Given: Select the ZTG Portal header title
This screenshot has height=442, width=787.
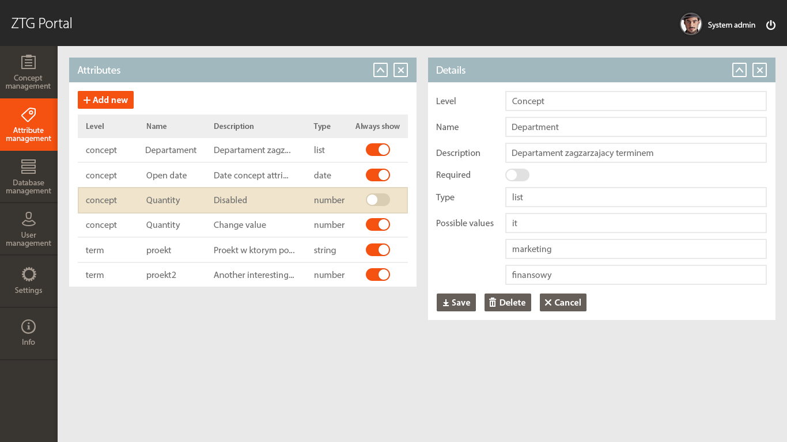Looking at the screenshot, I should coord(40,24).
